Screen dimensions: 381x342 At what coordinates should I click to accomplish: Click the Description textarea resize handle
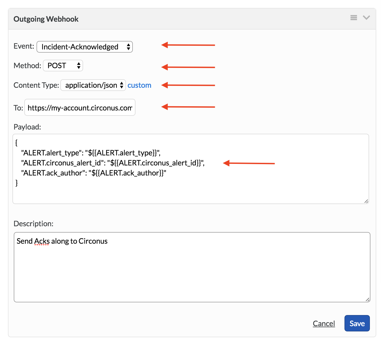point(368,299)
